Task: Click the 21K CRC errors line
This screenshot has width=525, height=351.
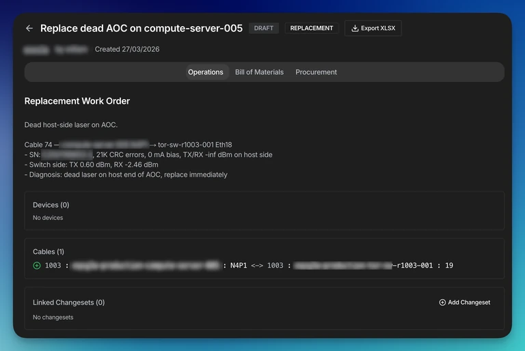Action: pos(148,155)
